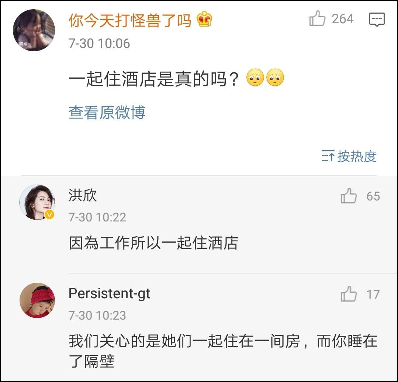The height and width of the screenshot is (382, 398).
Task: Open profile of 你今天打怪兽了吗
Action: coord(129,20)
